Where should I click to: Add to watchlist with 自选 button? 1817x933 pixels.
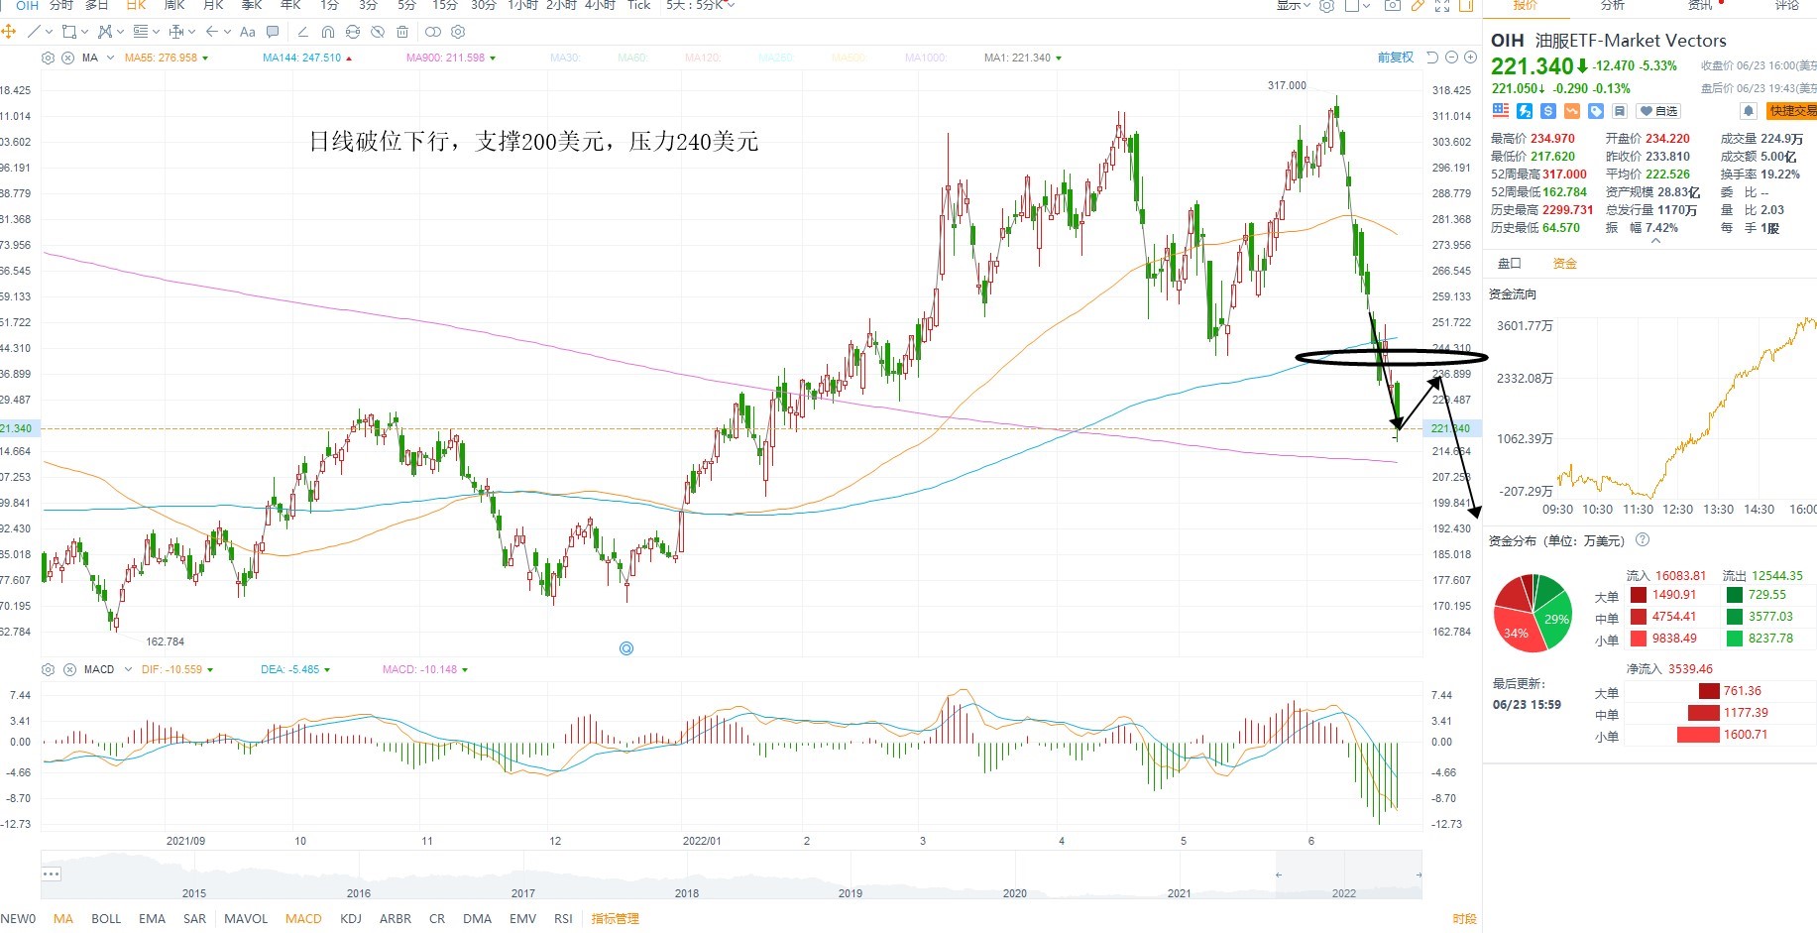tap(1658, 111)
